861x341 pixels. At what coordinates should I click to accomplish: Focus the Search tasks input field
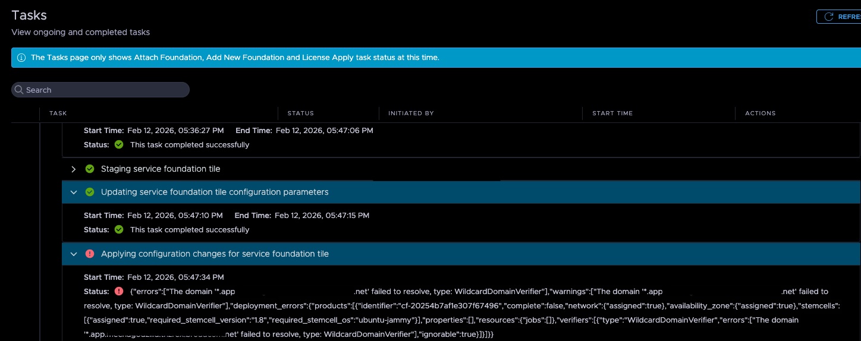(100, 90)
